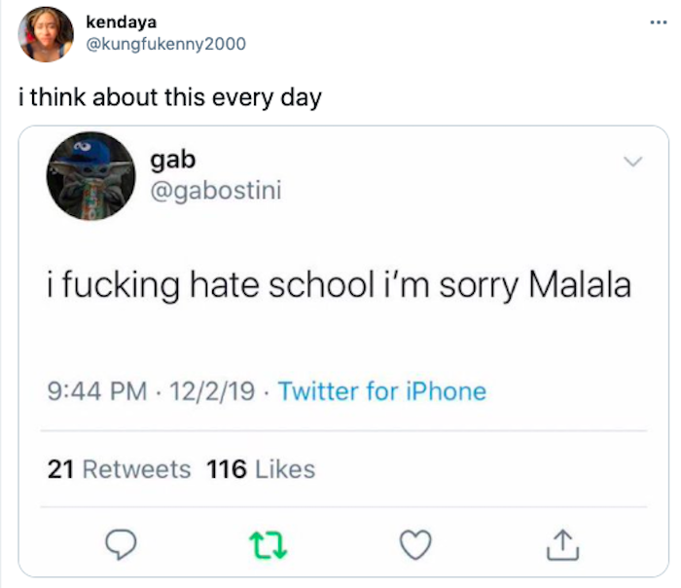This screenshot has height=588, width=681.
Task: Click the green retweet icon
Action: point(268,546)
